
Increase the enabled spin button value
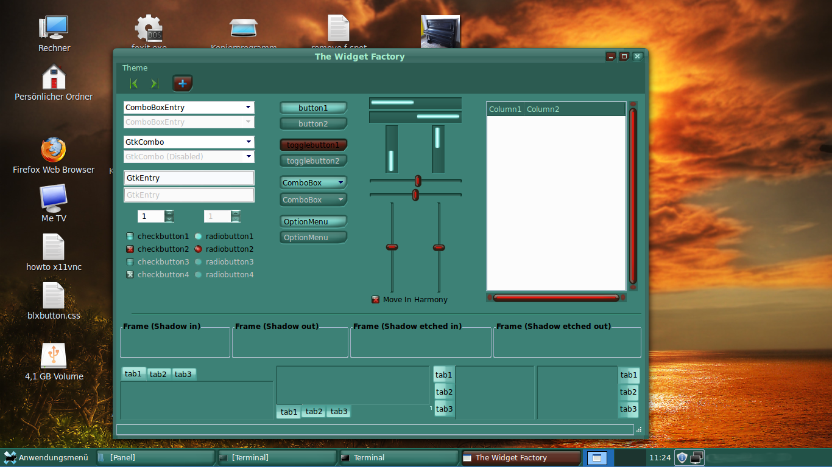(x=169, y=213)
